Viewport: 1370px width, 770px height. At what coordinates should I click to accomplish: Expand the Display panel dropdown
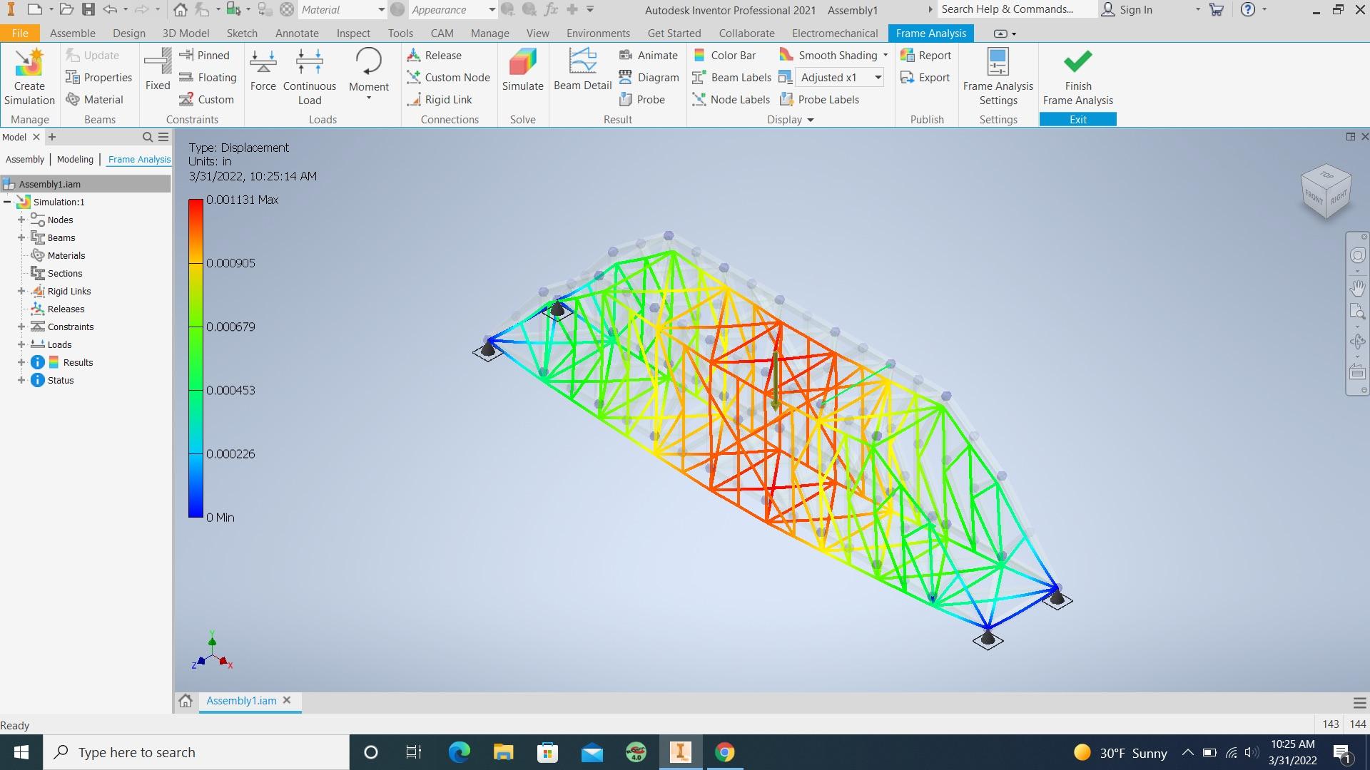tap(811, 120)
